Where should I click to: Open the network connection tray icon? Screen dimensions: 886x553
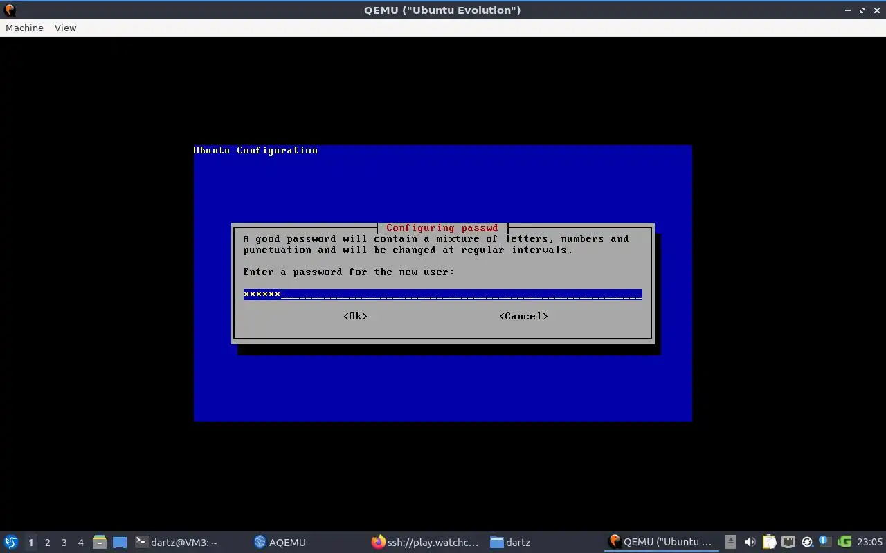[x=788, y=542]
